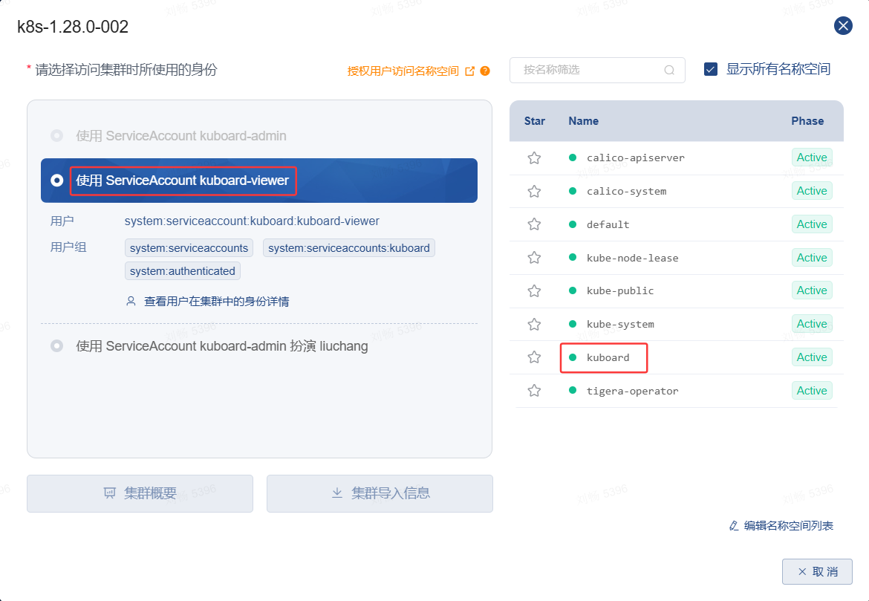Open the kuboard namespace
869x601 pixels.
pos(608,357)
